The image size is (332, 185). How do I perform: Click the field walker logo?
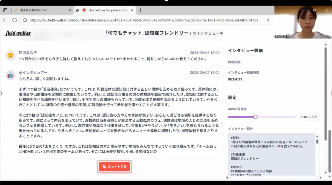coord(18,33)
